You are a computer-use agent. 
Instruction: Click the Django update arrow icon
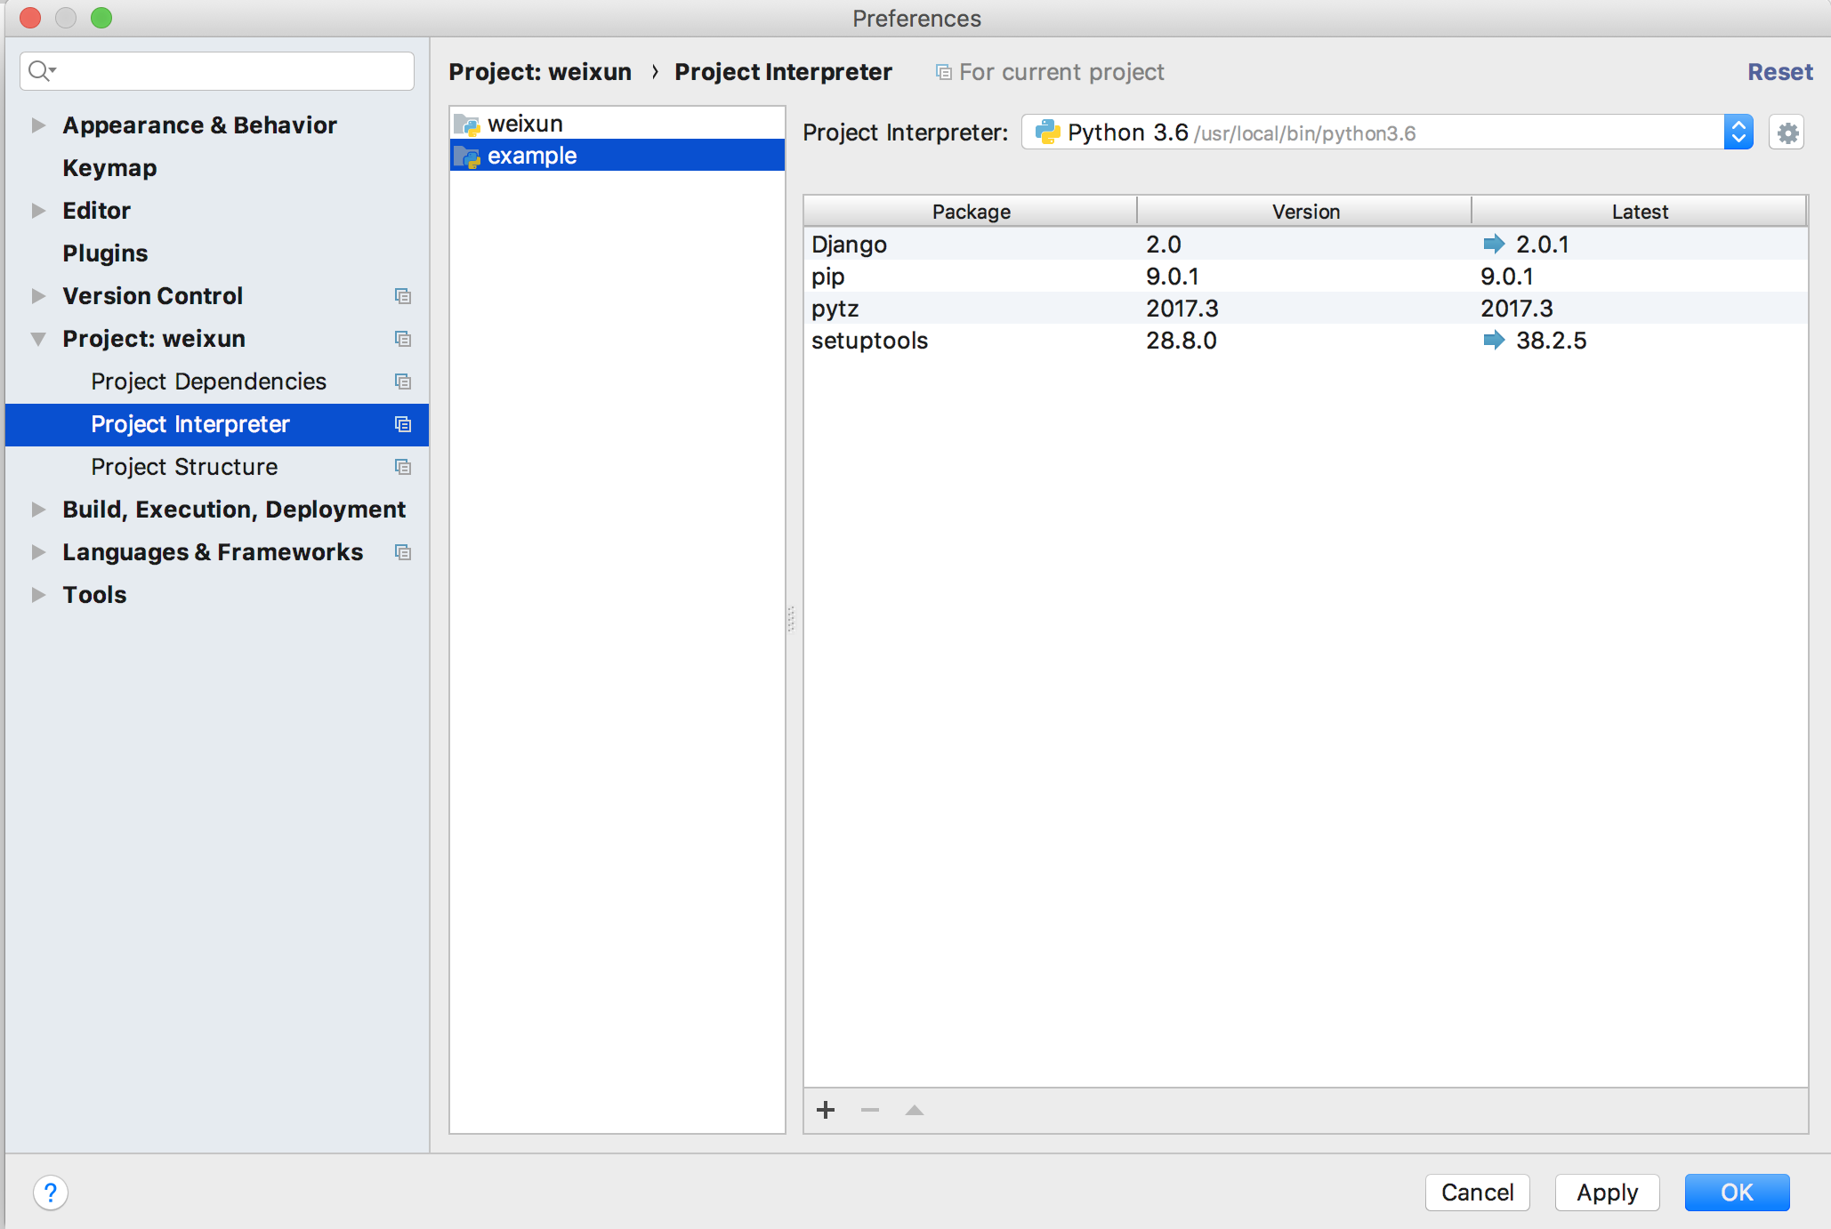[1494, 244]
